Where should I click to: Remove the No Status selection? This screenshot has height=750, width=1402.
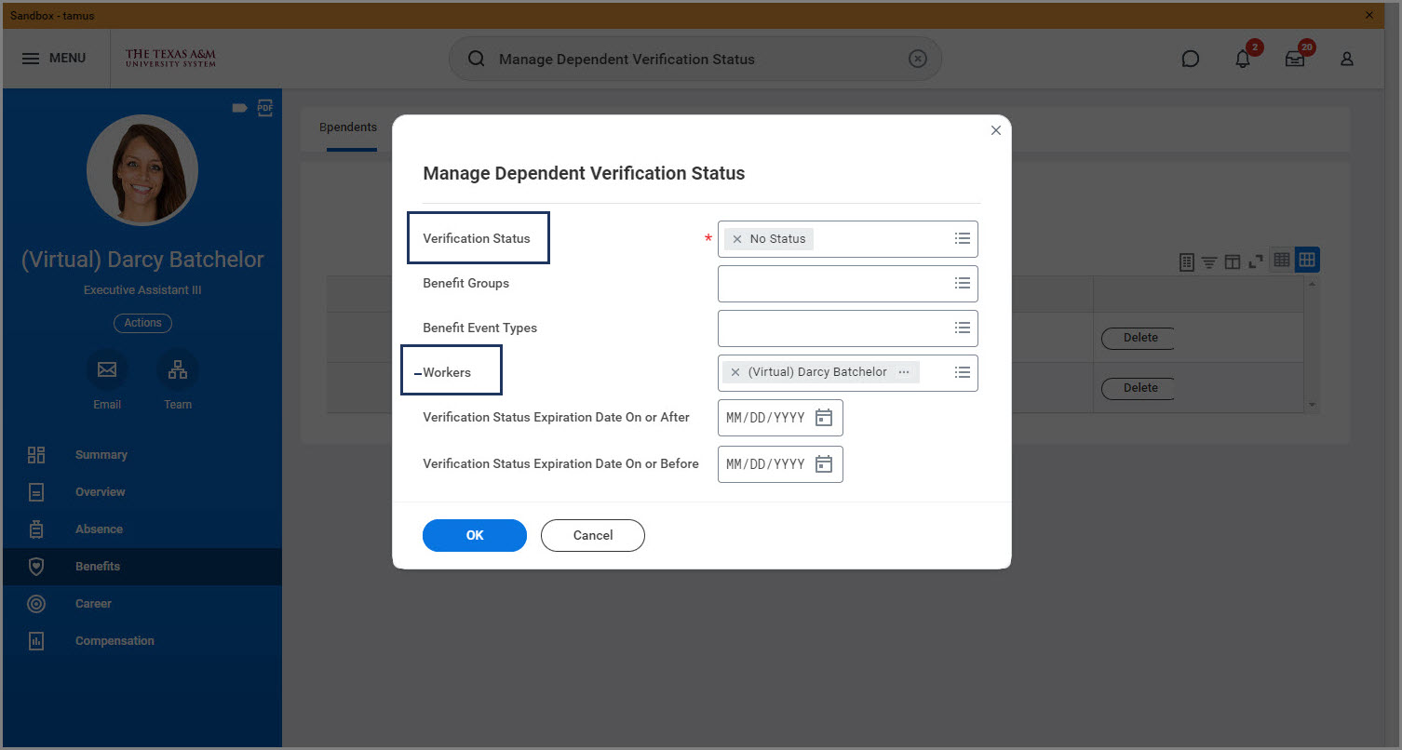737,239
